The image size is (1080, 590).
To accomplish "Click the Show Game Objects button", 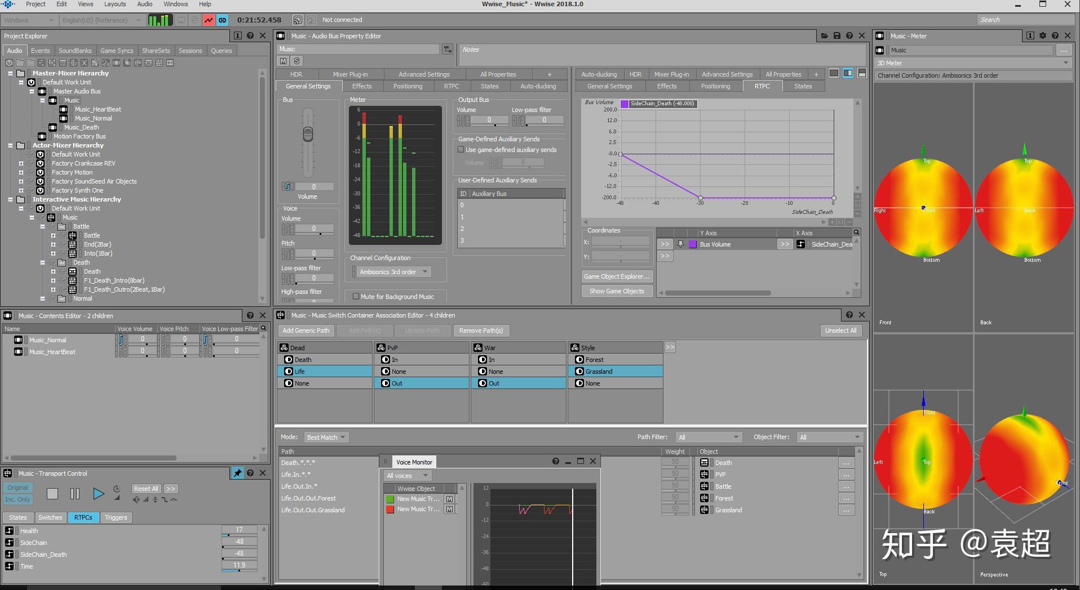I will [x=617, y=291].
